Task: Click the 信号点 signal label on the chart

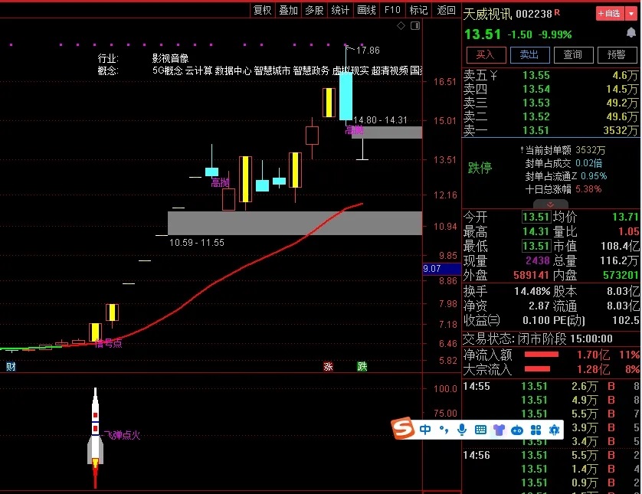Action: coord(109,343)
